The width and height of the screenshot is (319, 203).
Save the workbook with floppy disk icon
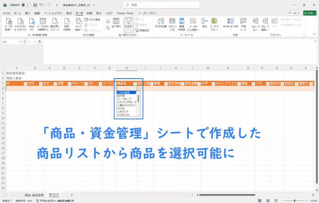click(35, 5)
